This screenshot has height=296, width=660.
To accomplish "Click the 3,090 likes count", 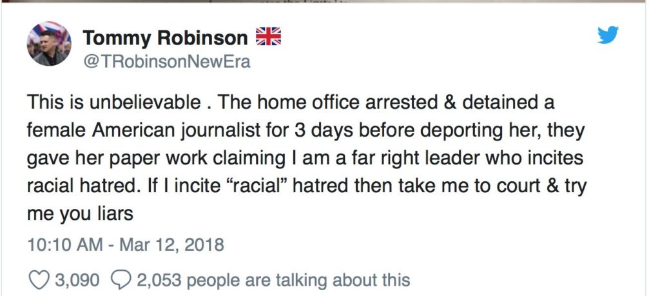I will click(x=77, y=280).
